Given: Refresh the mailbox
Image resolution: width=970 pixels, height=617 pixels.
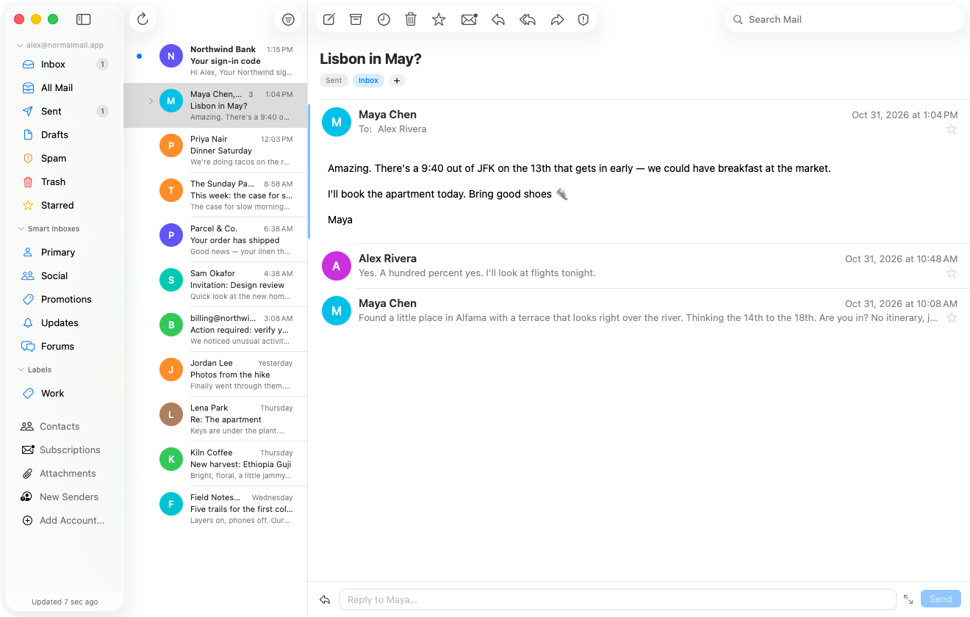Looking at the screenshot, I should (x=143, y=19).
